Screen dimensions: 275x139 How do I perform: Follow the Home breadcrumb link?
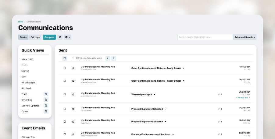(21, 22)
